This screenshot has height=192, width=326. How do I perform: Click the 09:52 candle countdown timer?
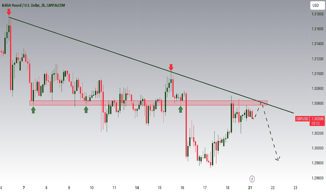coord(316,123)
